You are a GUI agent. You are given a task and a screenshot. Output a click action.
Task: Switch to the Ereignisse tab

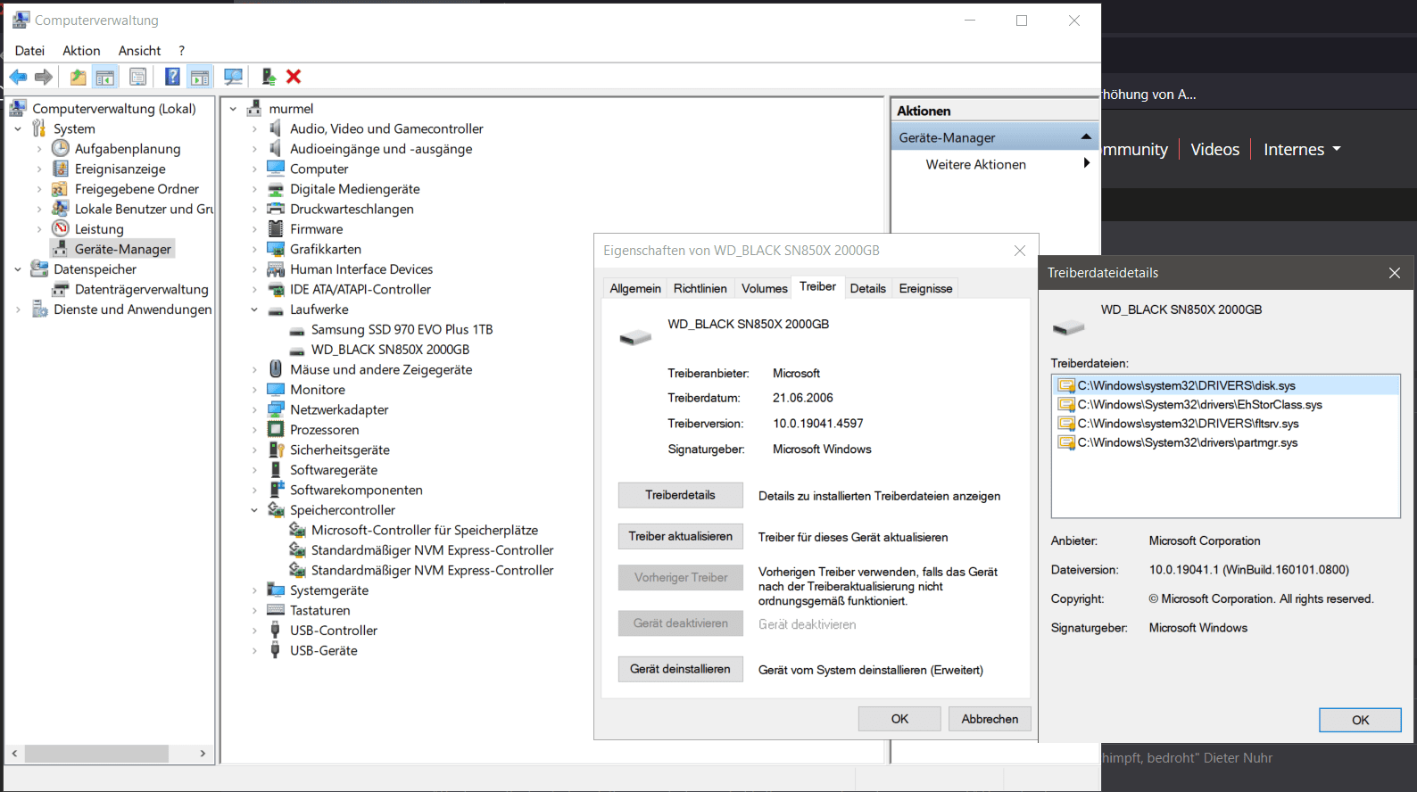pos(925,288)
